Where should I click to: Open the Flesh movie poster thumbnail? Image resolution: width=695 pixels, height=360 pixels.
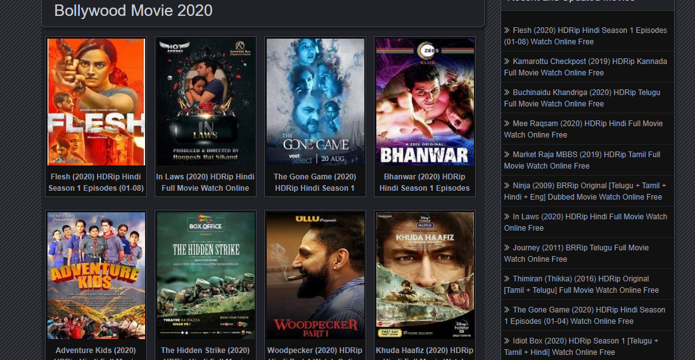(x=96, y=102)
